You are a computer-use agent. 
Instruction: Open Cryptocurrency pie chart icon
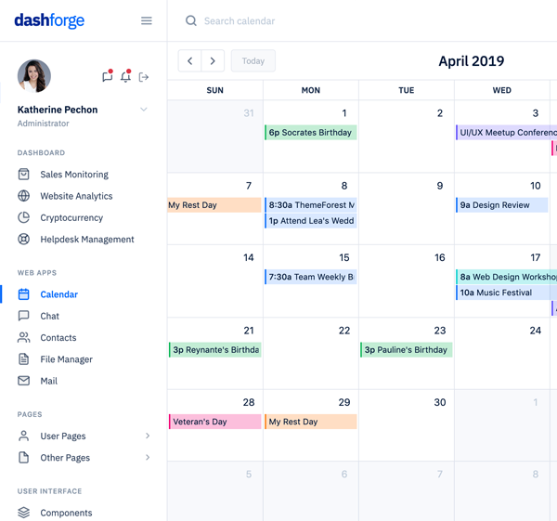pyautogui.click(x=24, y=217)
